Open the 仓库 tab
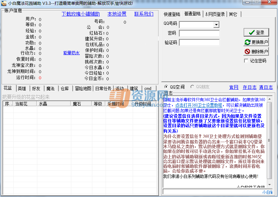The image size is (278, 197). tap(65, 88)
